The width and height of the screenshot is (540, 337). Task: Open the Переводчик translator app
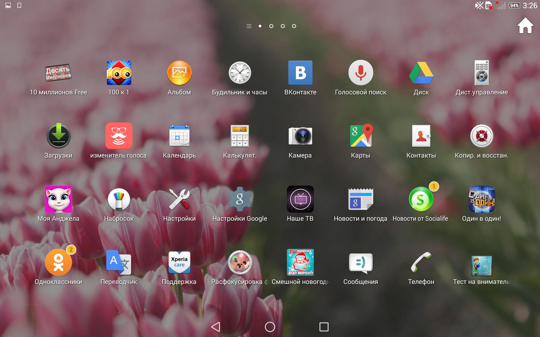pyautogui.click(x=119, y=262)
